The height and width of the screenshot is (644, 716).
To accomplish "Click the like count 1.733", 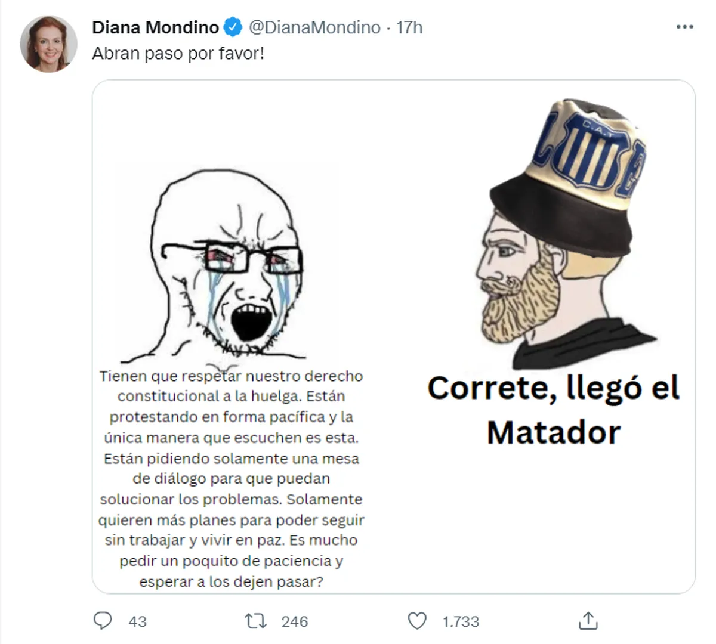I will (x=461, y=621).
